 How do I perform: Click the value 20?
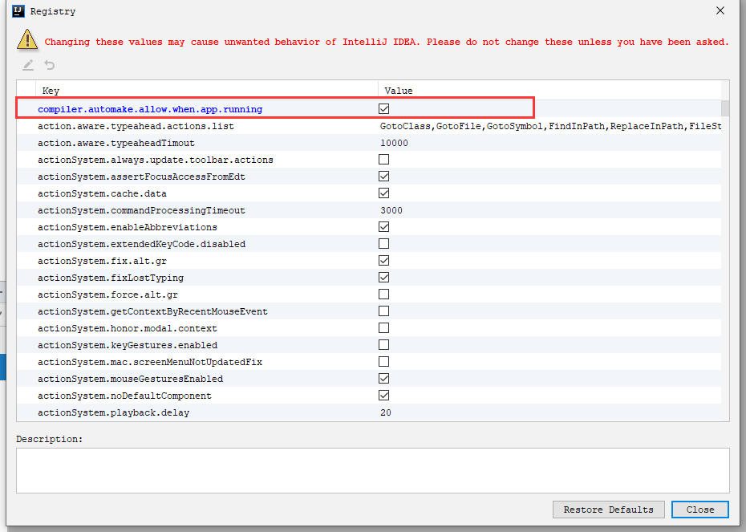pyautogui.click(x=385, y=412)
